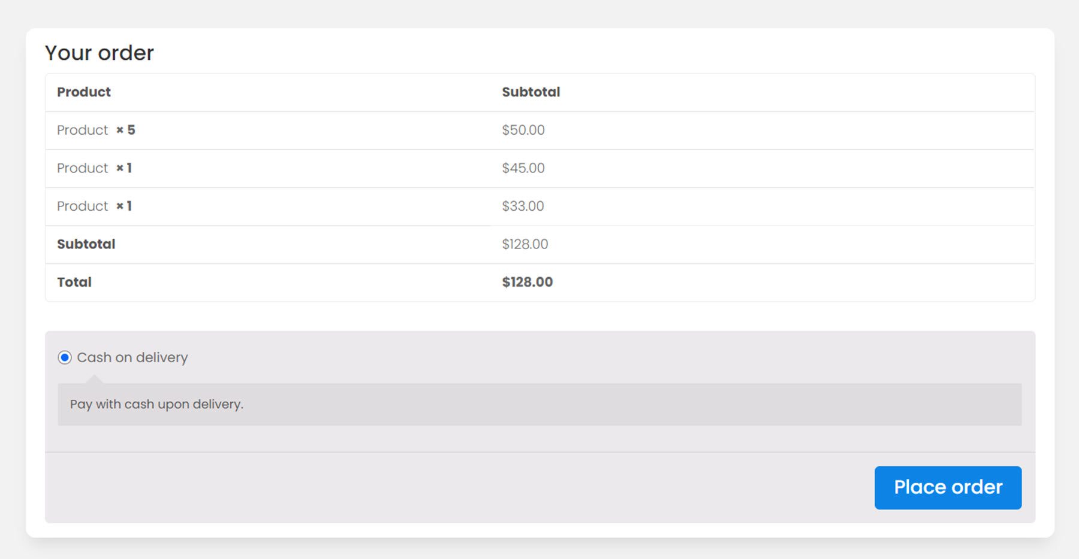Click the bold $128.00 total amount
This screenshot has width=1079, height=559.
click(528, 282)
